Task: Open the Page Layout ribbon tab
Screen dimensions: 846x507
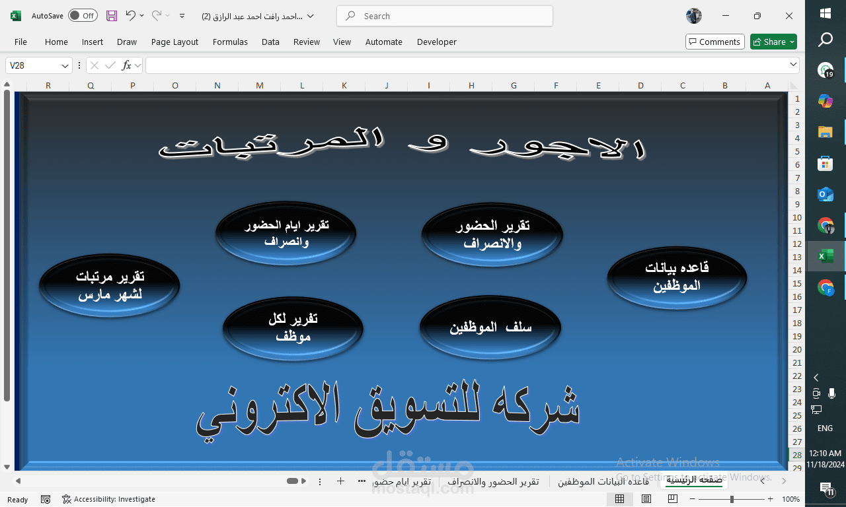Action: 174,42
